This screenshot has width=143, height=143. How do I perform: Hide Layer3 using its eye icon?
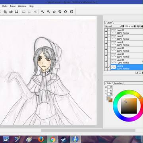(106, 37)
